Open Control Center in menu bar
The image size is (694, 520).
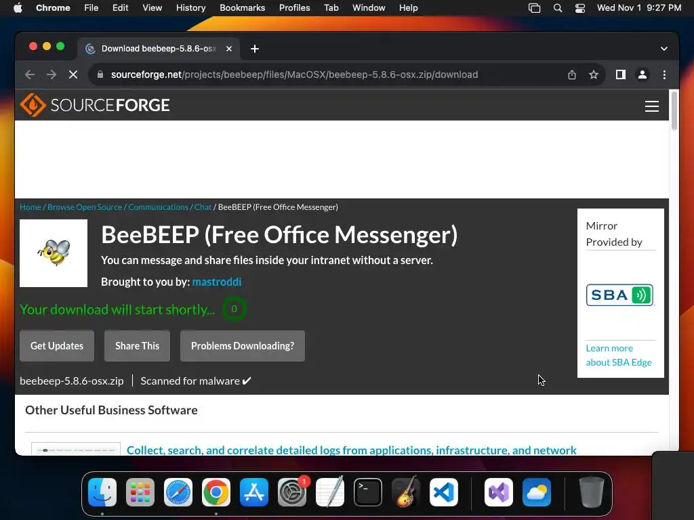pos(580,8)
